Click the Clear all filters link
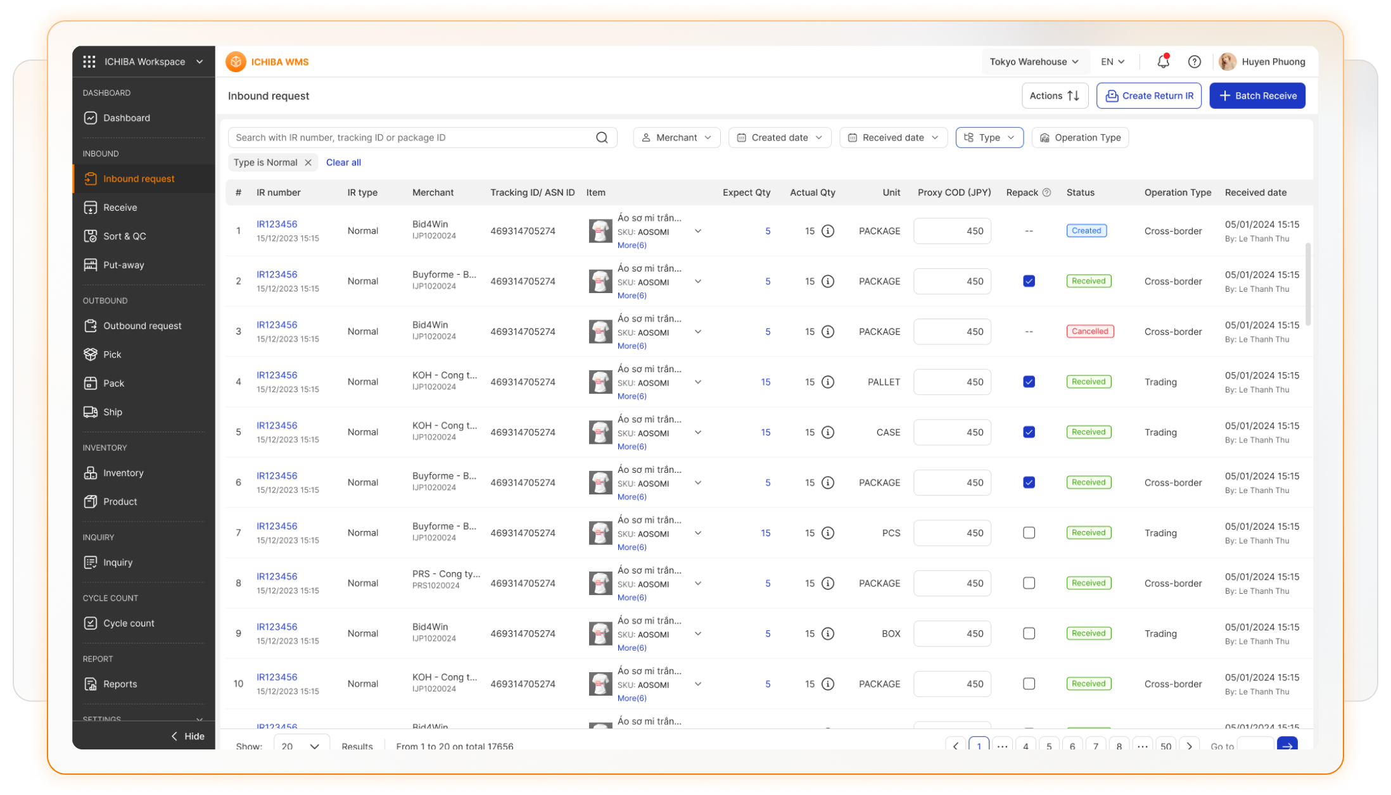The width and height of the screenshot is (1391, 795). [x=343, y=162]
